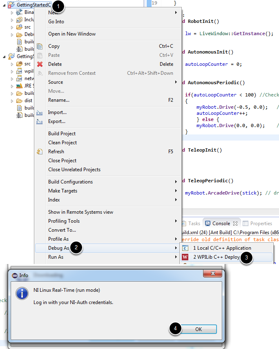
Task: Select Import... menu entry
Action: (108, 112)
